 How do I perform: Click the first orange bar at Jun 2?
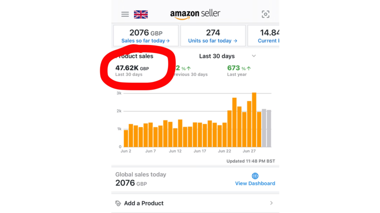126,138
